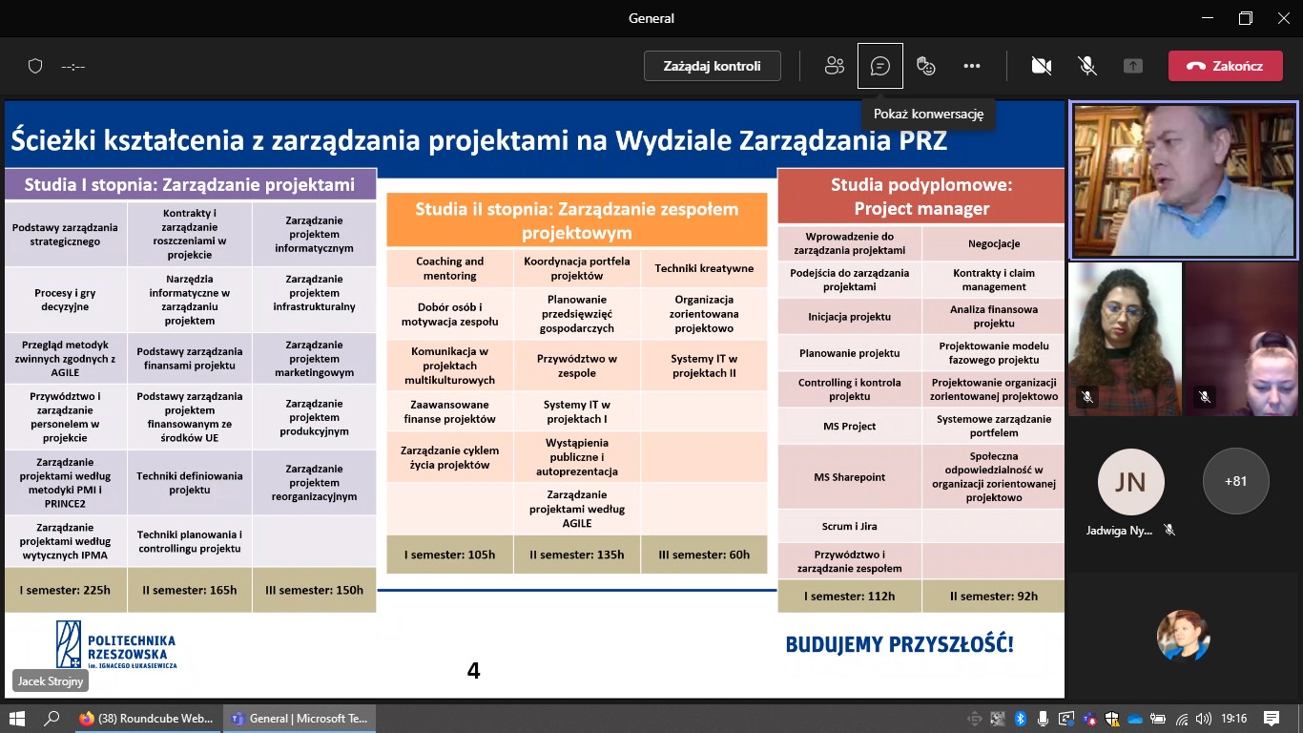This screenshot has height=733, width=1303.
Task: Open Windows Security shield tray icon
Action: tap(1111, 719)
